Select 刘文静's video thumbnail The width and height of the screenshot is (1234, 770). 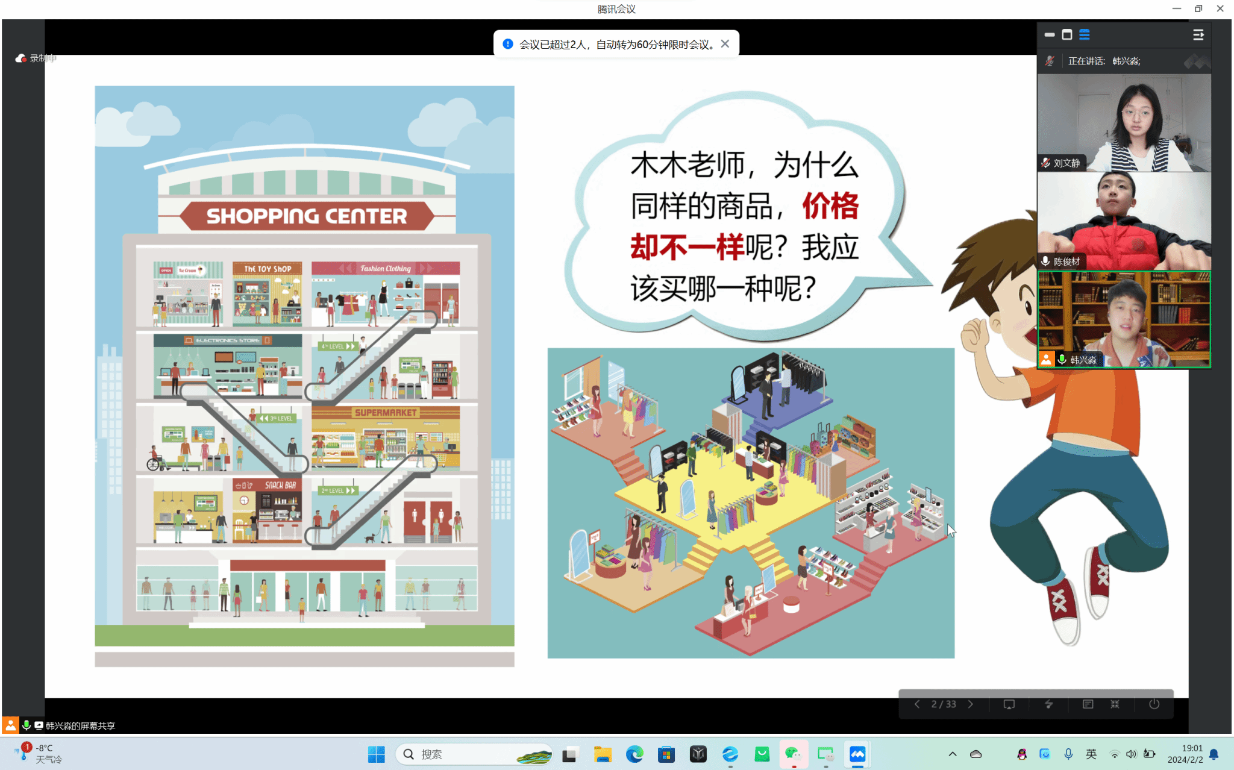(1124, 123)
